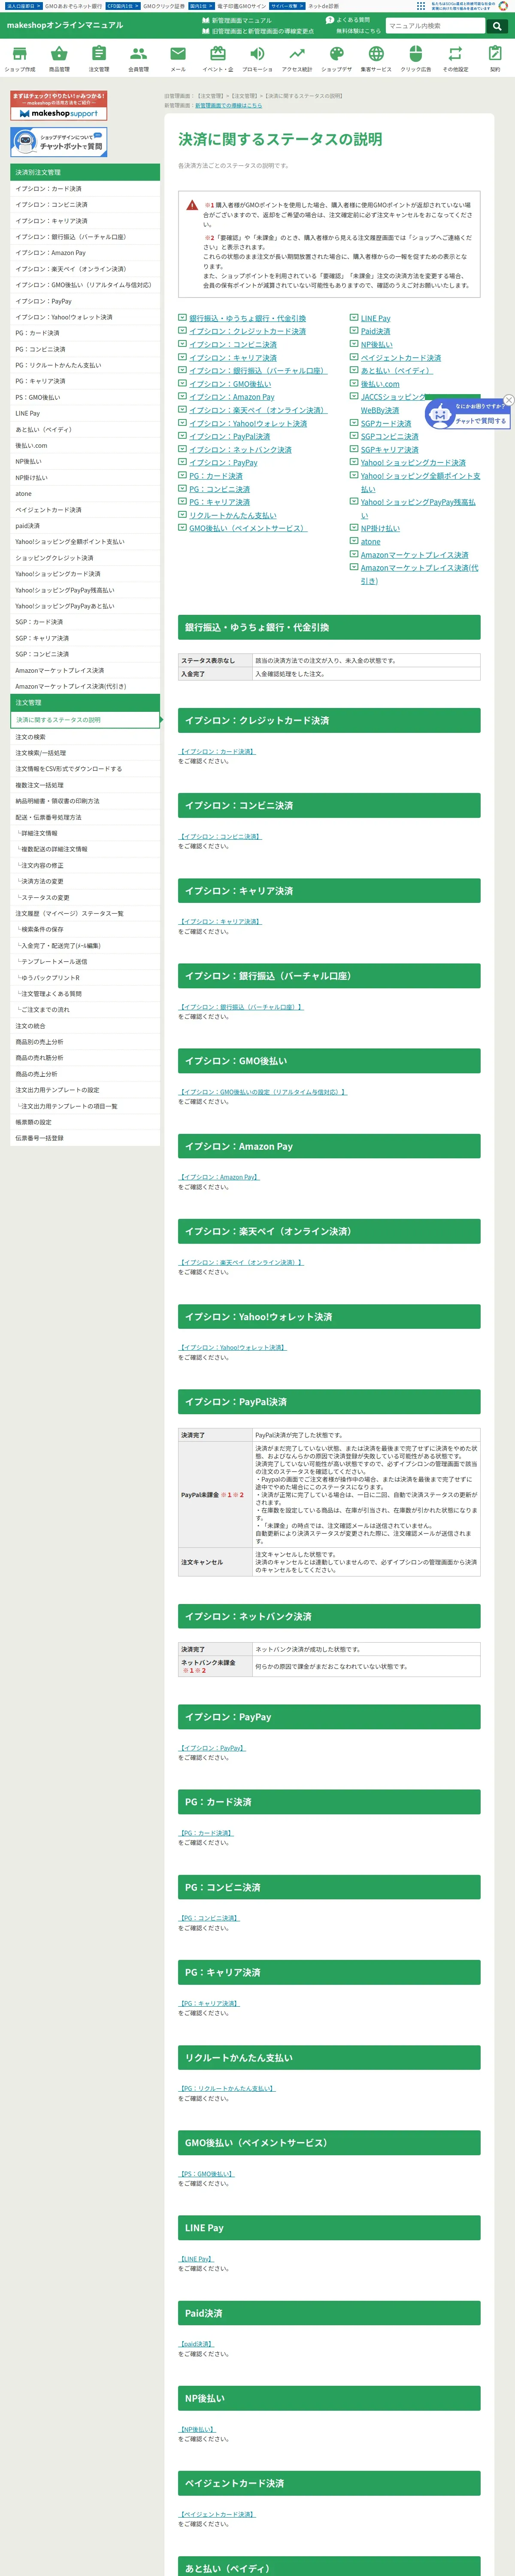Select イプシロン:カード決済 in sidebar

[x=85, y=188]
